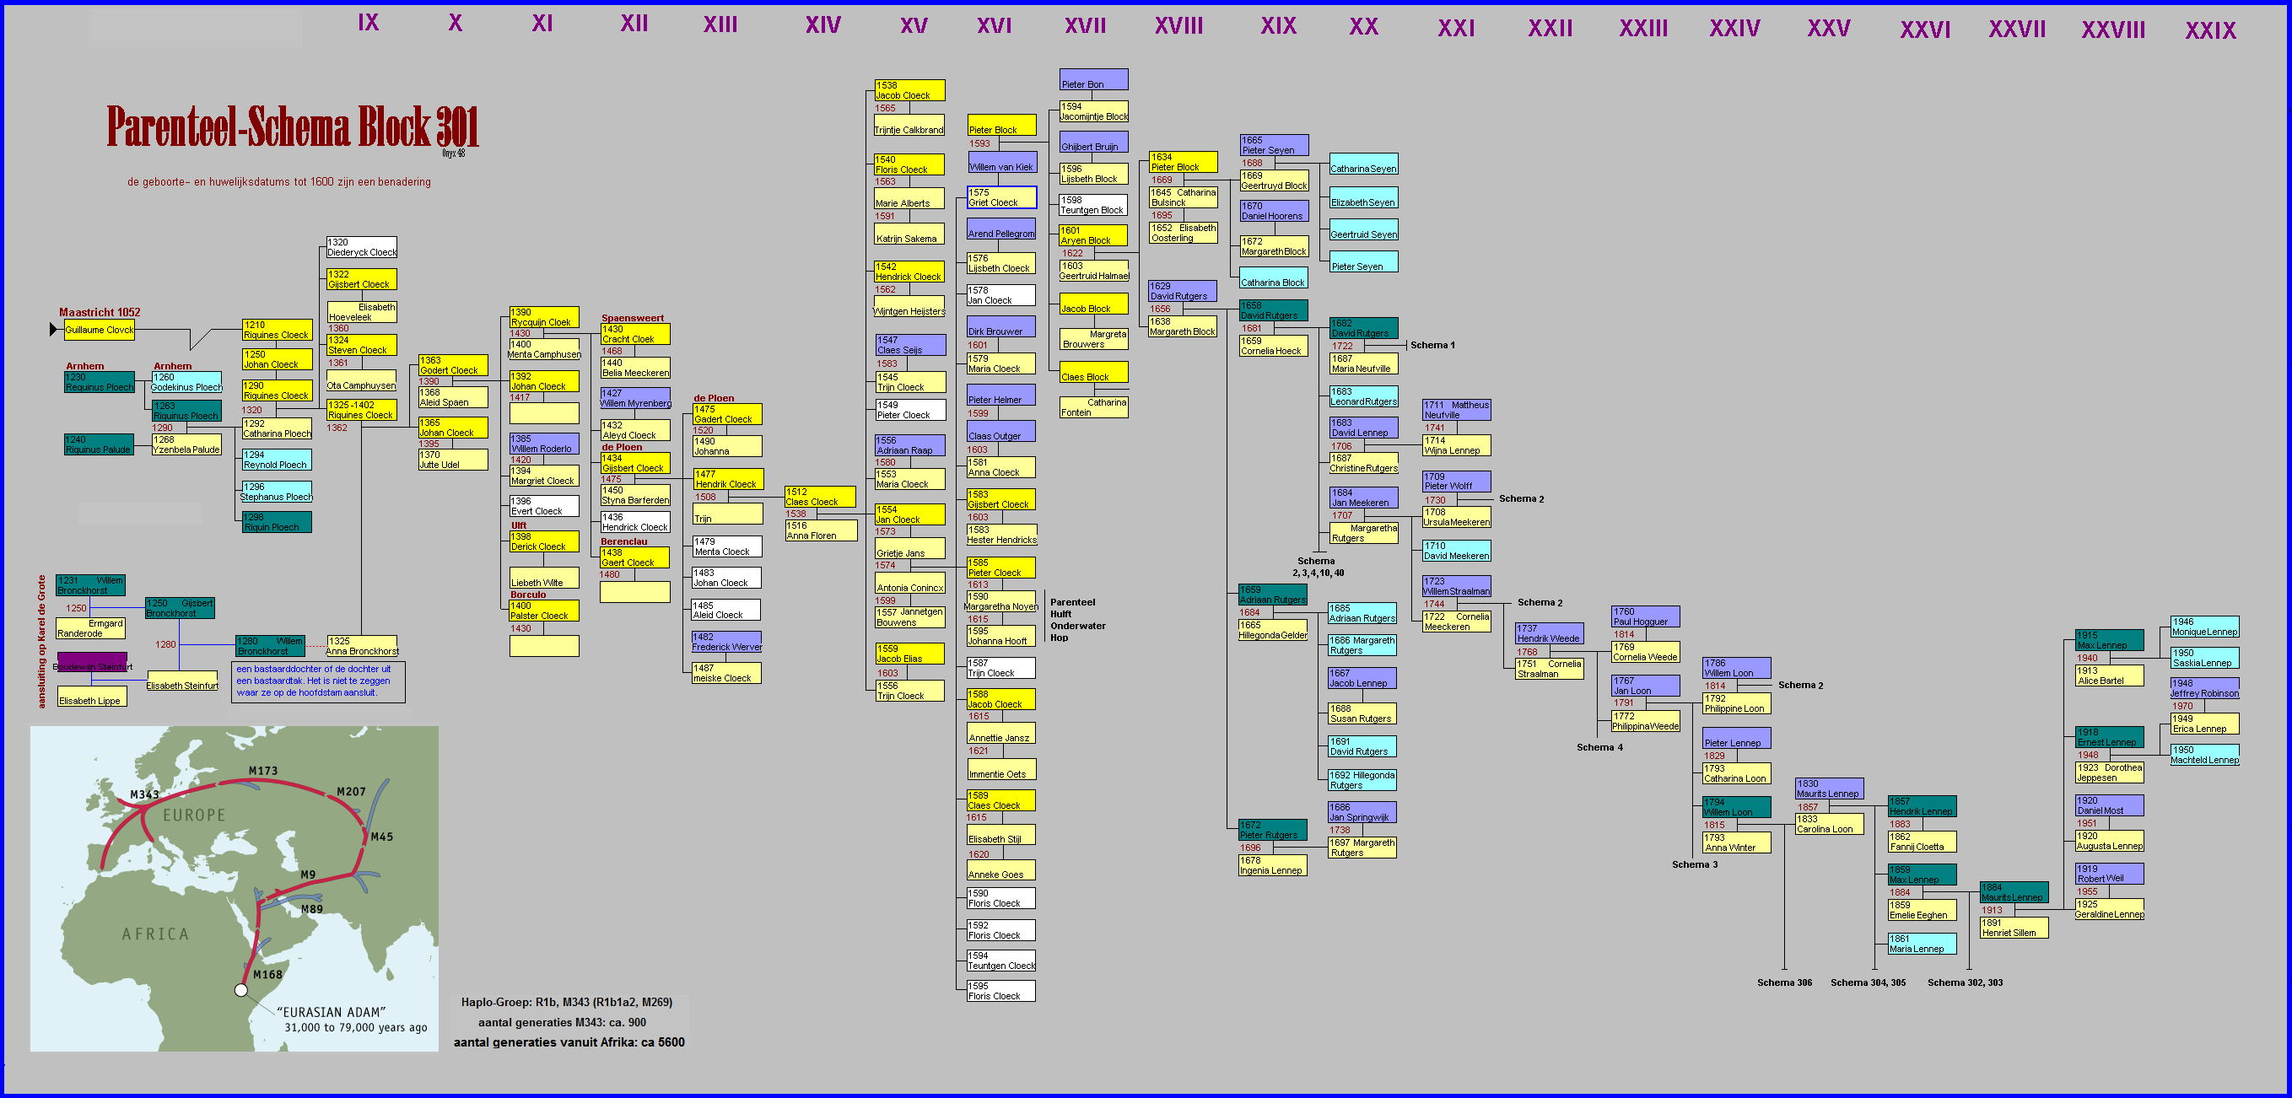Click the purple Boudewijn Steinfurt box
This screenshot has height=1098, width=2292.
pos(93,664)
